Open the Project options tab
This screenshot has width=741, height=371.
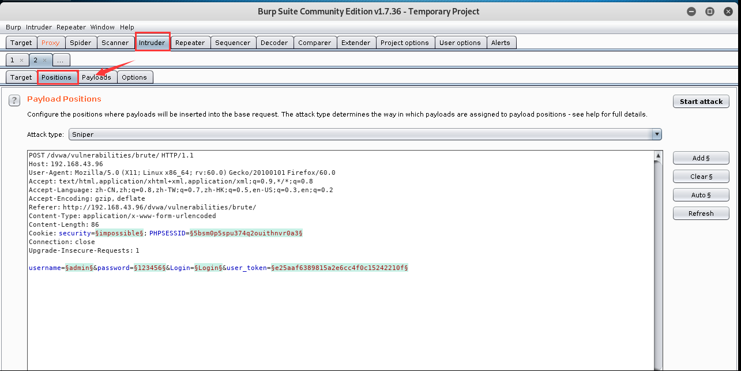tap(405, 43)
